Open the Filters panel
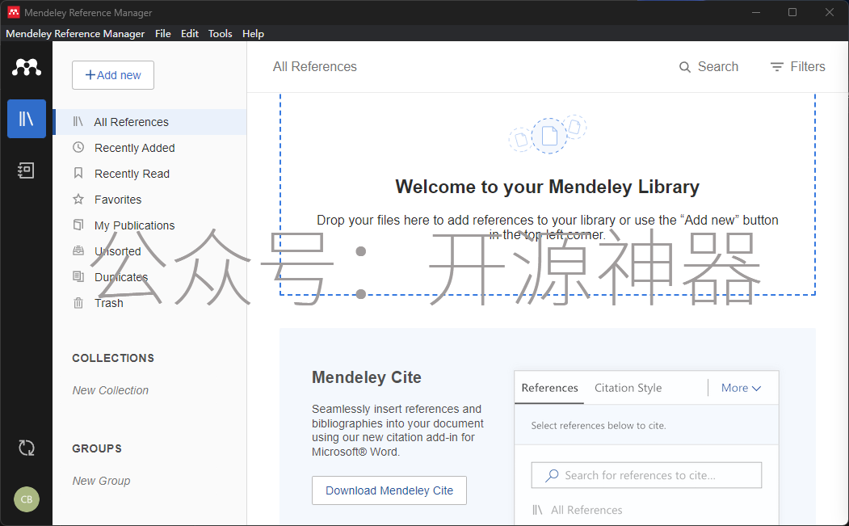 (798, 66)
